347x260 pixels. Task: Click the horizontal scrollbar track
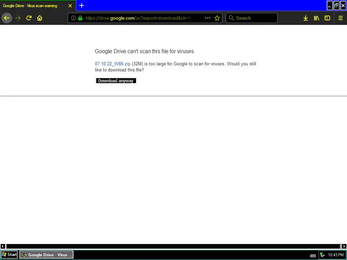[173, 246]
